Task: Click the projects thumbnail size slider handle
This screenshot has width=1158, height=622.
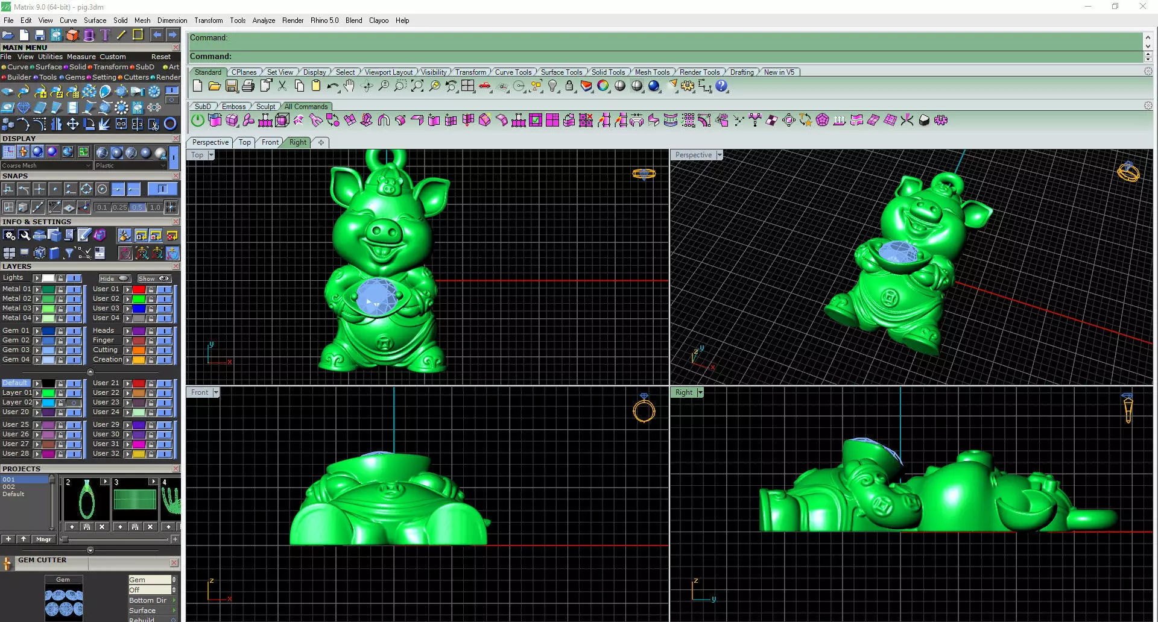Action: pyautogui.click(x=65, y=540)
